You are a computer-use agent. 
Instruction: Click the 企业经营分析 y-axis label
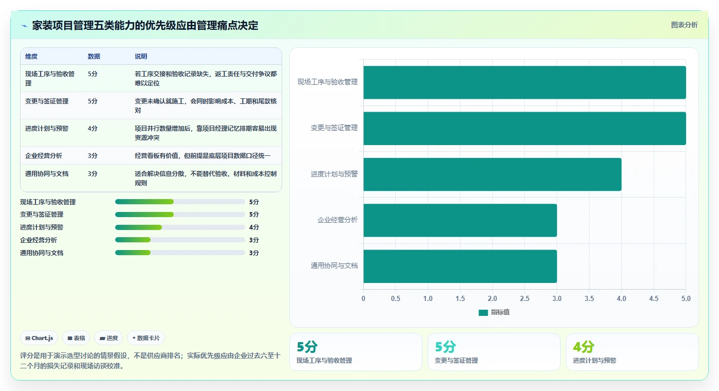click(x=338, y=220)
